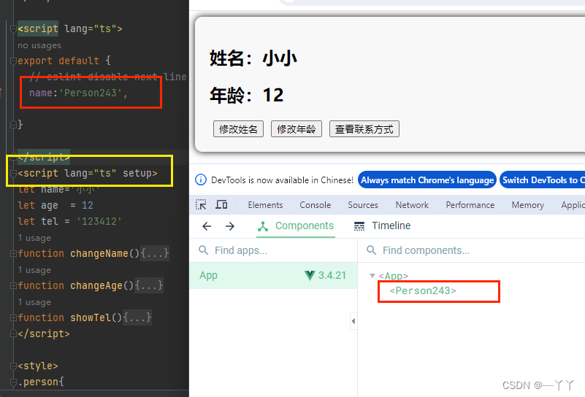
Task: Click the Vue devtools back arrow
Action: [207, 226]
